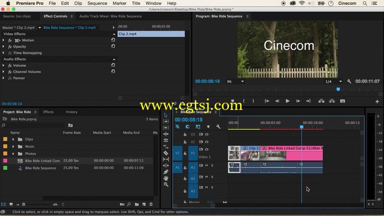This screenshot has height=216, width=384.
Task: Open the Title menu
Action: click(x=136, y=3)
